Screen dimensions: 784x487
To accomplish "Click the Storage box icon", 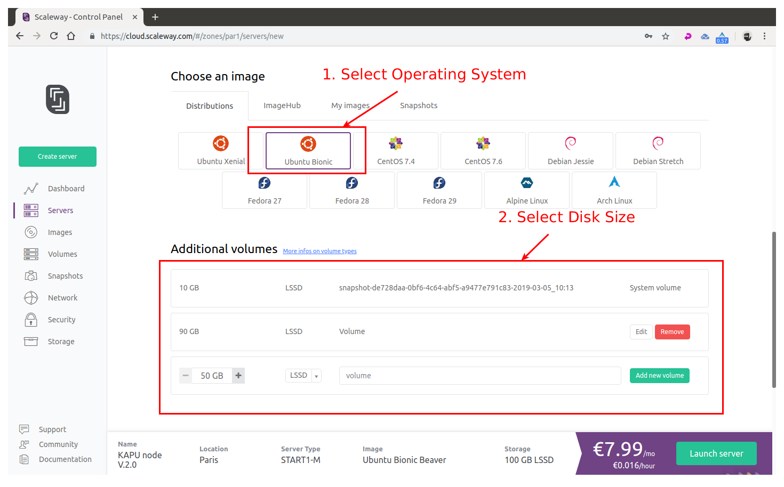I will (x=31, y=342).
